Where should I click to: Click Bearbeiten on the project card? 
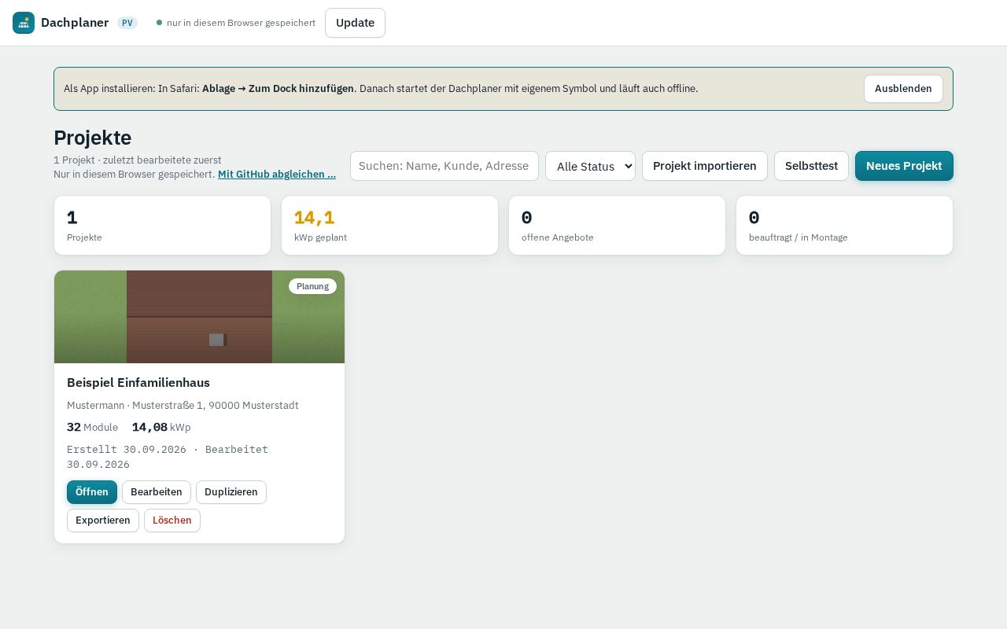pyautogui.click(x=156, y=492)
